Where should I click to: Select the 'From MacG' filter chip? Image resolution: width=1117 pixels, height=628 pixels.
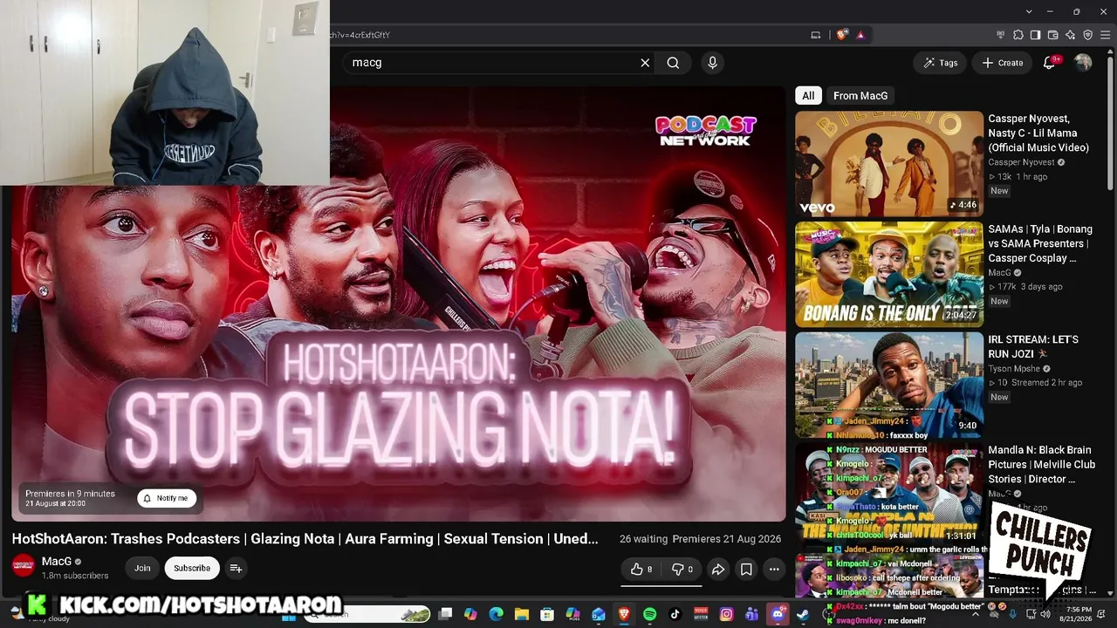point(860,96)
